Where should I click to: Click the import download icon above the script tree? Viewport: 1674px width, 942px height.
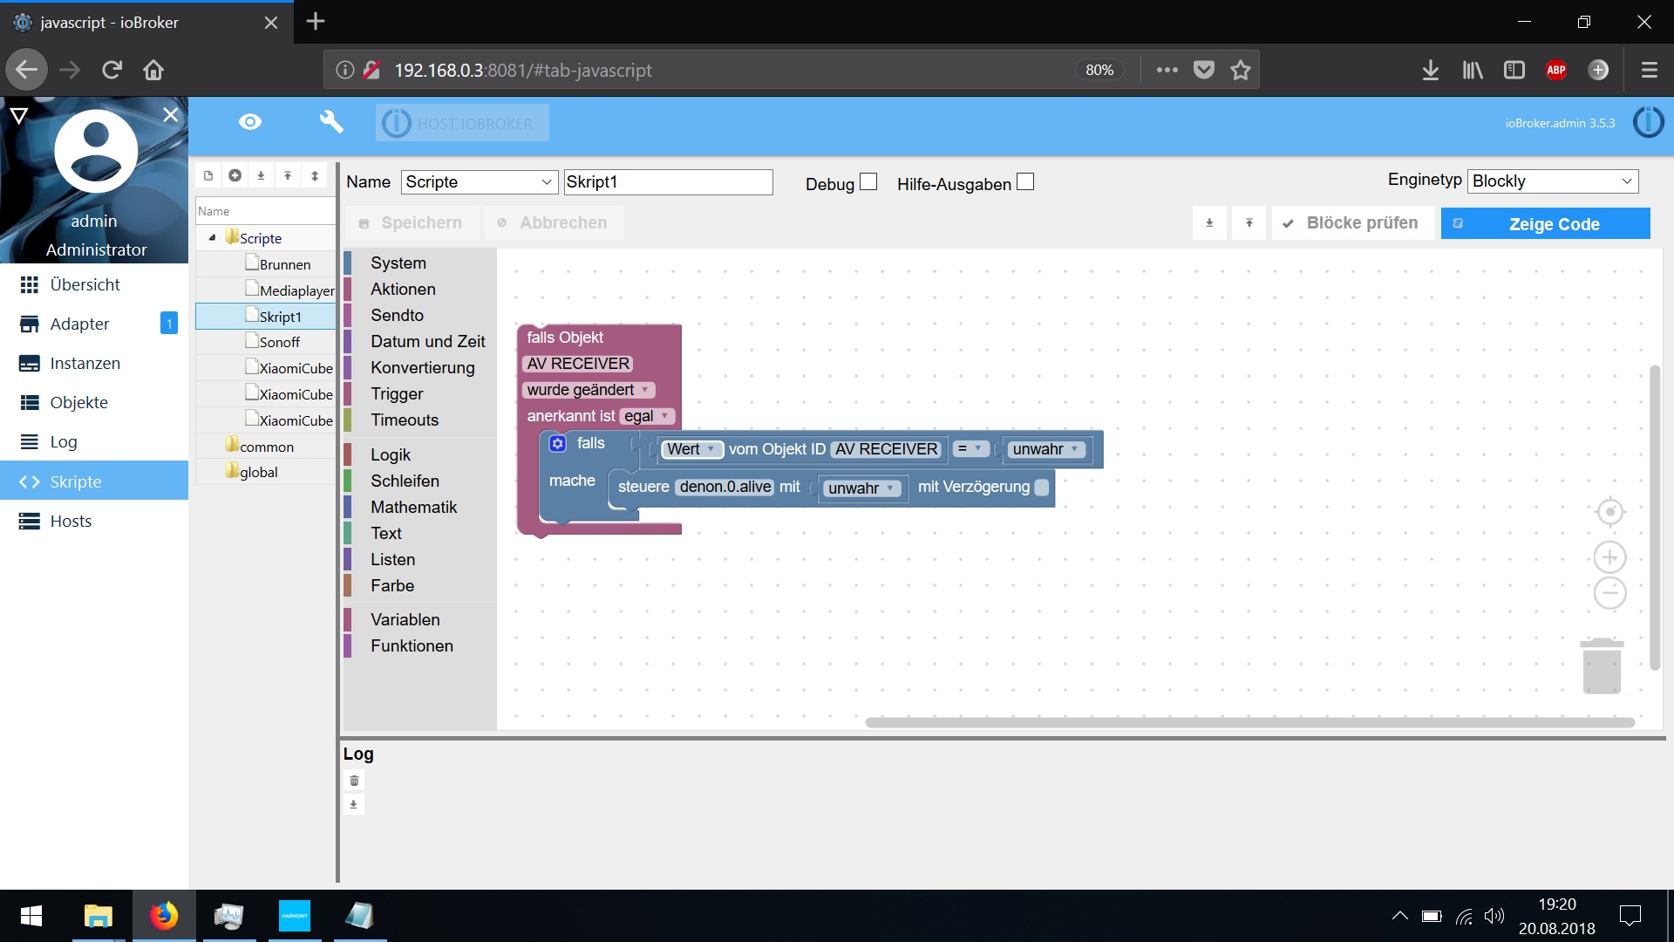coord(261,175)
